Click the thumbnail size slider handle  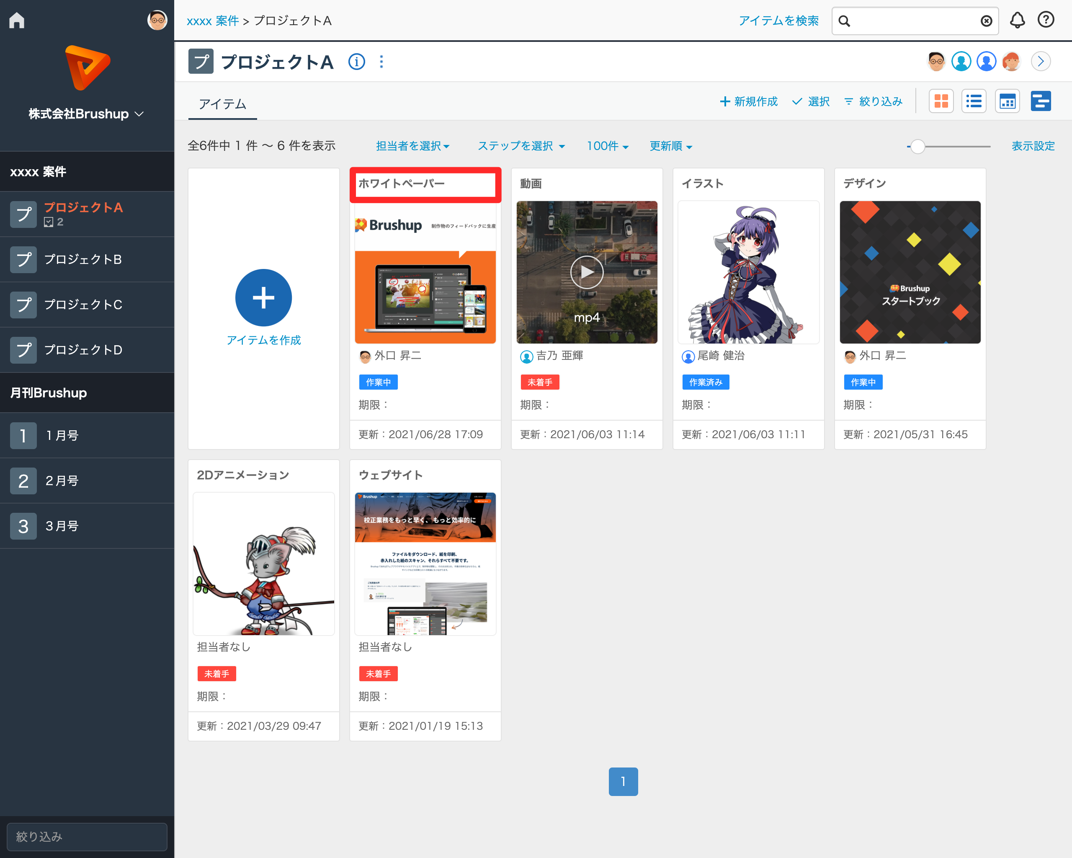coord(917,146)
